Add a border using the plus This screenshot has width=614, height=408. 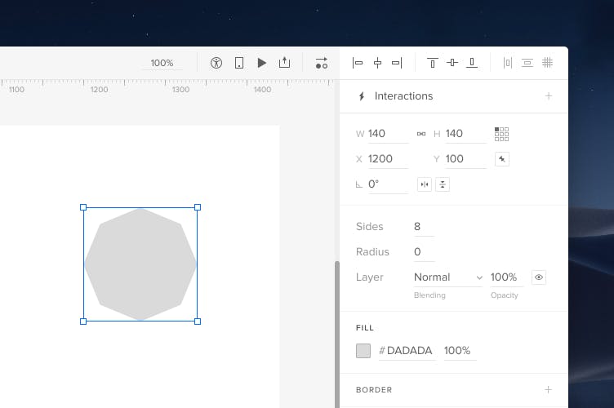pyautogui.click(x=549, y=390)
